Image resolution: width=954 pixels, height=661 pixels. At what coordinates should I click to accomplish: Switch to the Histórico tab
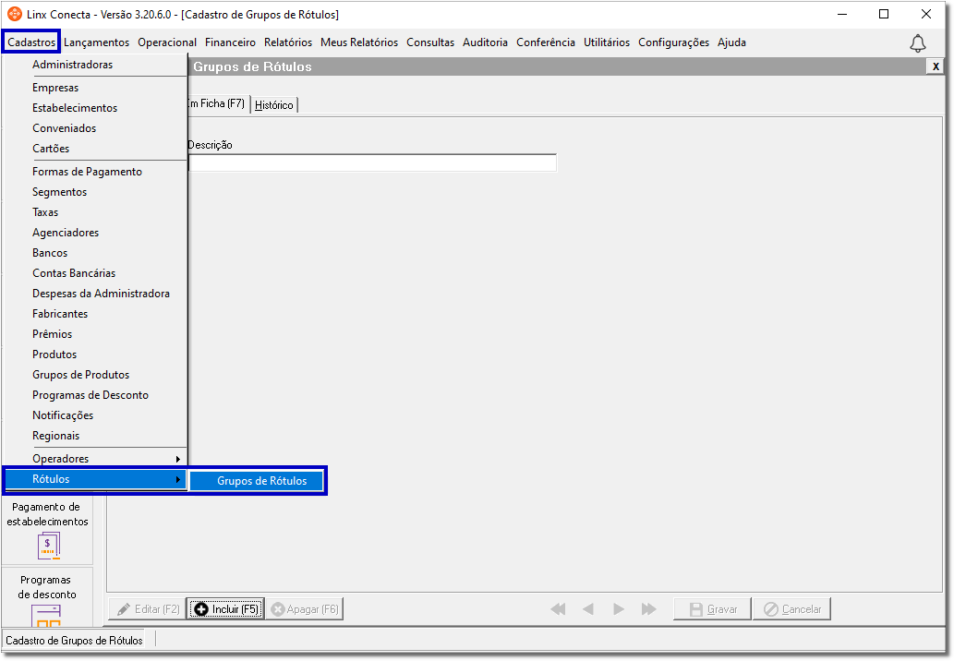point(273,104)
